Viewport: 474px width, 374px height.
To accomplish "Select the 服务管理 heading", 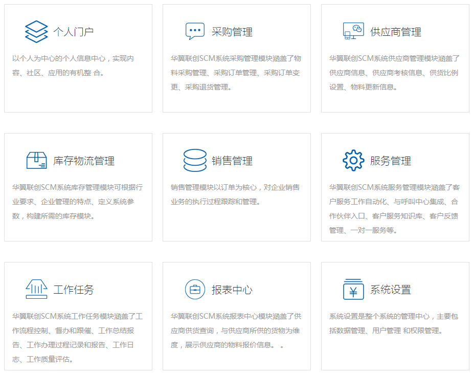I will coord(391,161).
